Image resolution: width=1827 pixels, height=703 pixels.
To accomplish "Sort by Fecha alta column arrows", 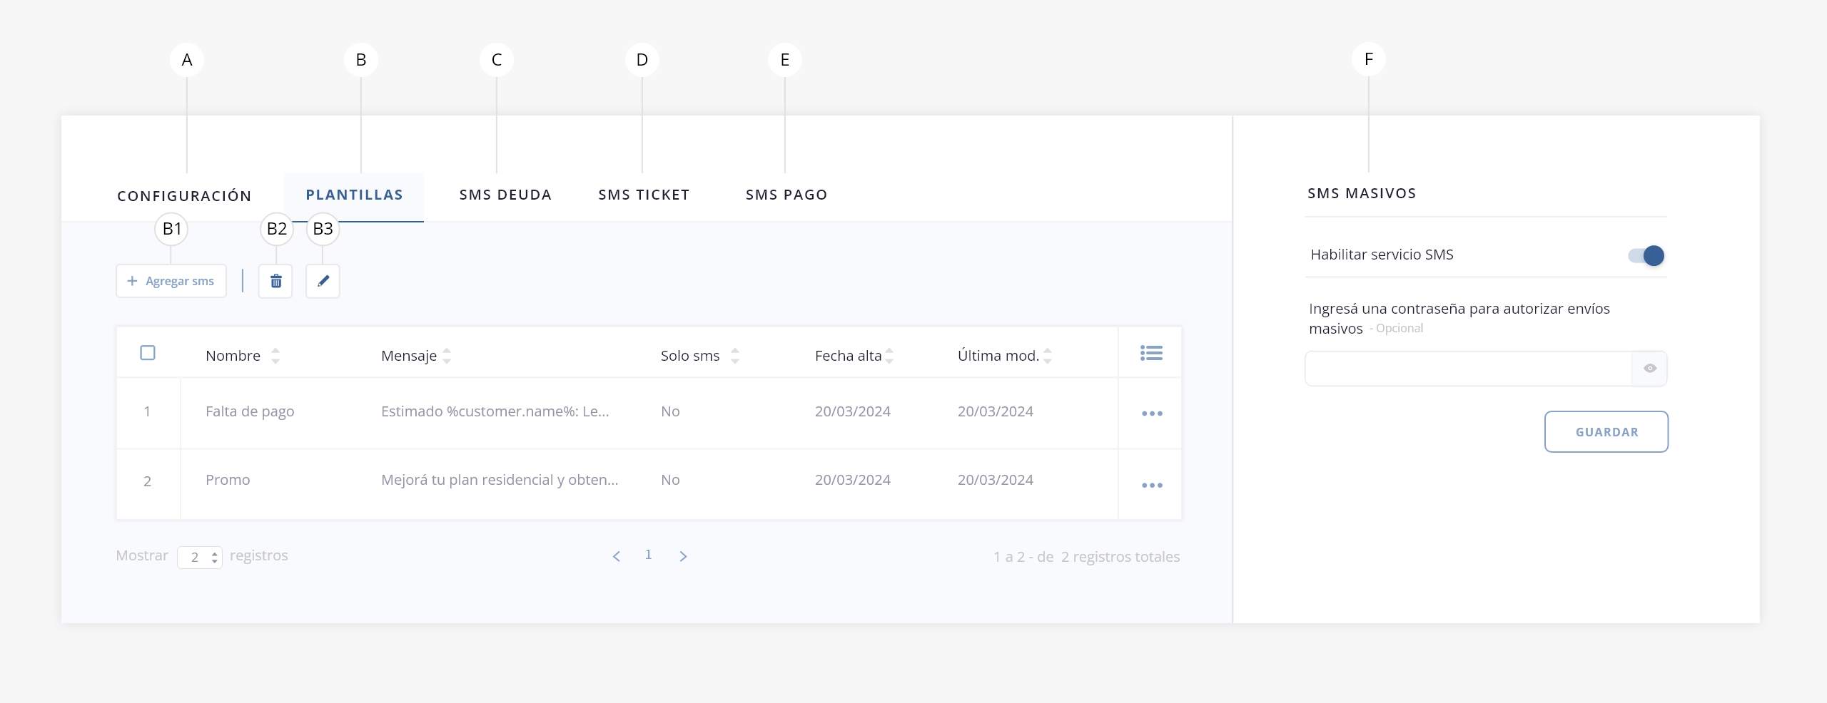I will (889, 356).
